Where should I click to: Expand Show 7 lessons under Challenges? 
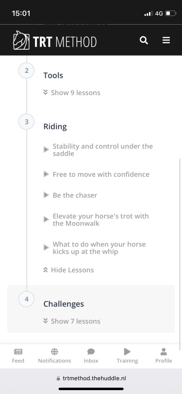72,321
